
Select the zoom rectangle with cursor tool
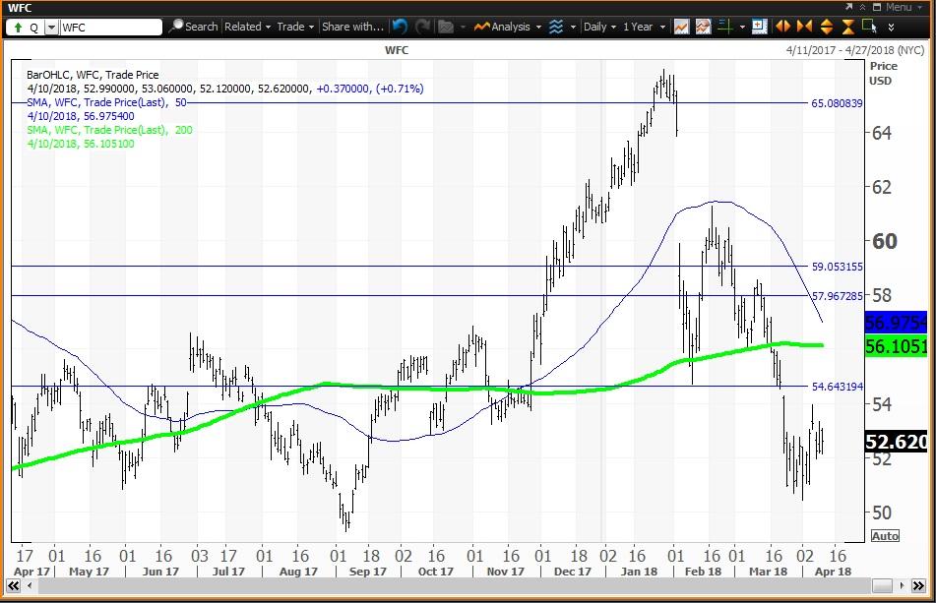point(869,27)
